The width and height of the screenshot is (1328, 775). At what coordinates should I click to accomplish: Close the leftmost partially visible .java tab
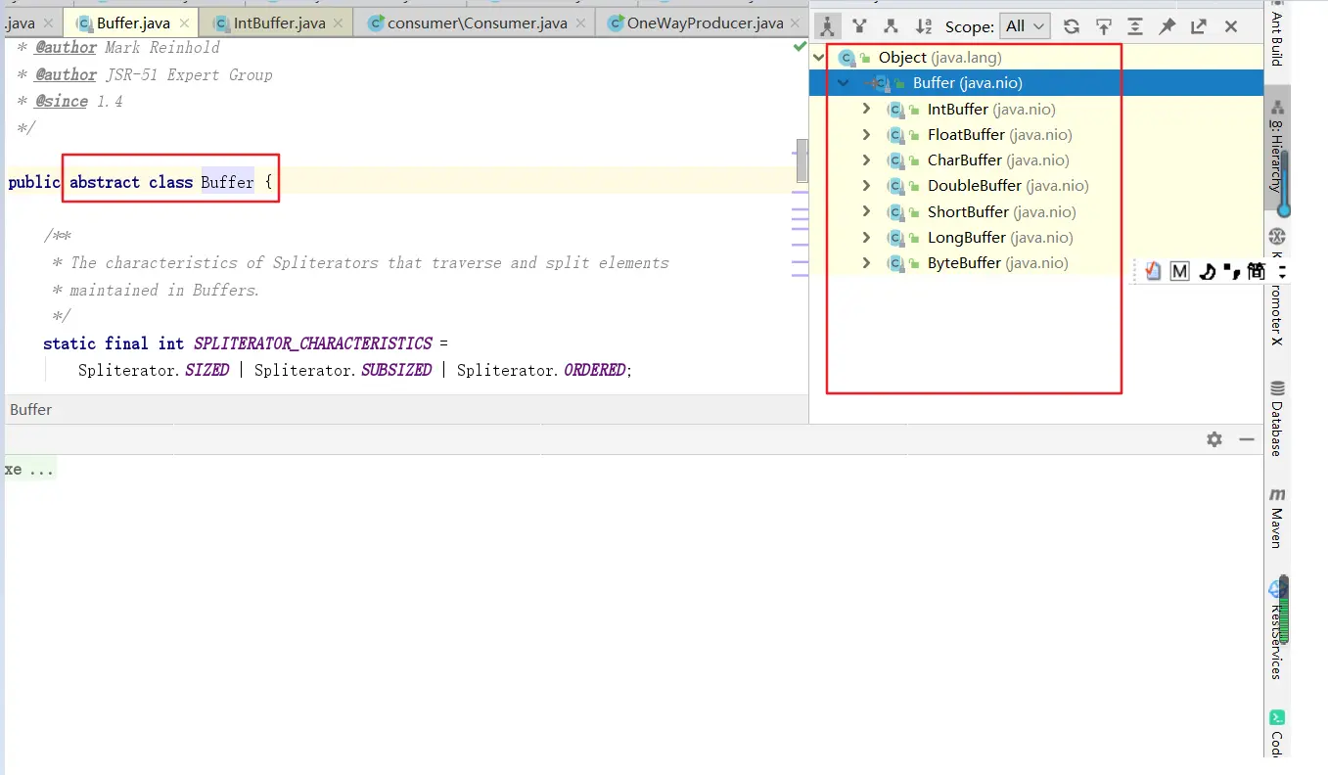tap(48, 23)
